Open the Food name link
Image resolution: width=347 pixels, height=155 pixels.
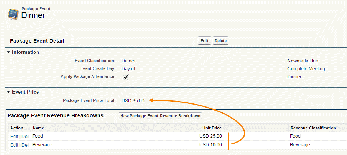click(x=38, y=136)
